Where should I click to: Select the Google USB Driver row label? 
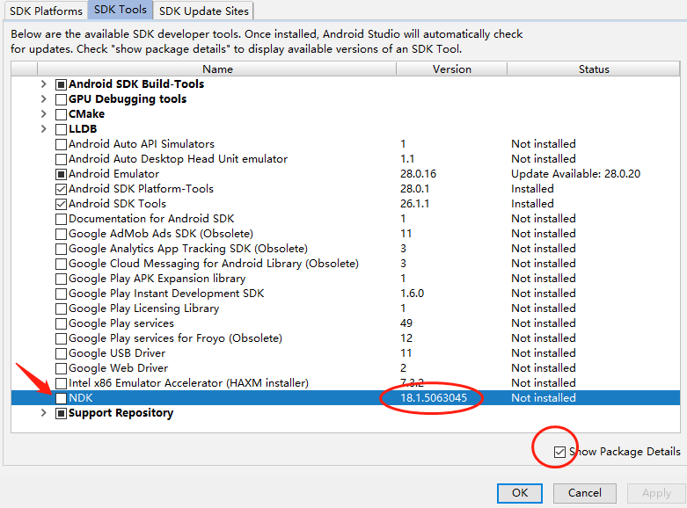[117, 353]
